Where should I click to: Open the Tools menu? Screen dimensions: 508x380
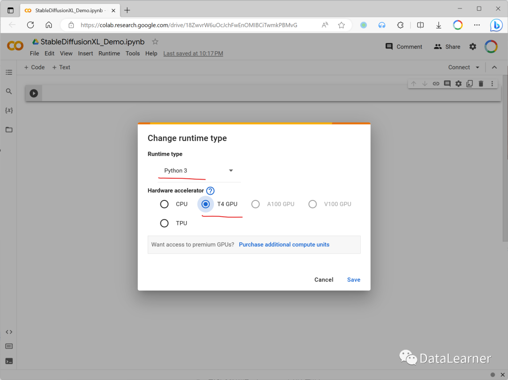133,54
